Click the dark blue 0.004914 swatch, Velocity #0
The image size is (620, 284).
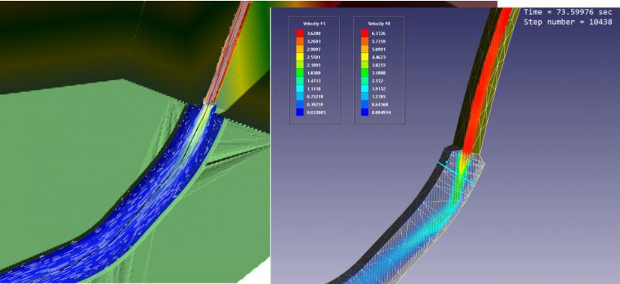pos(364,112)
